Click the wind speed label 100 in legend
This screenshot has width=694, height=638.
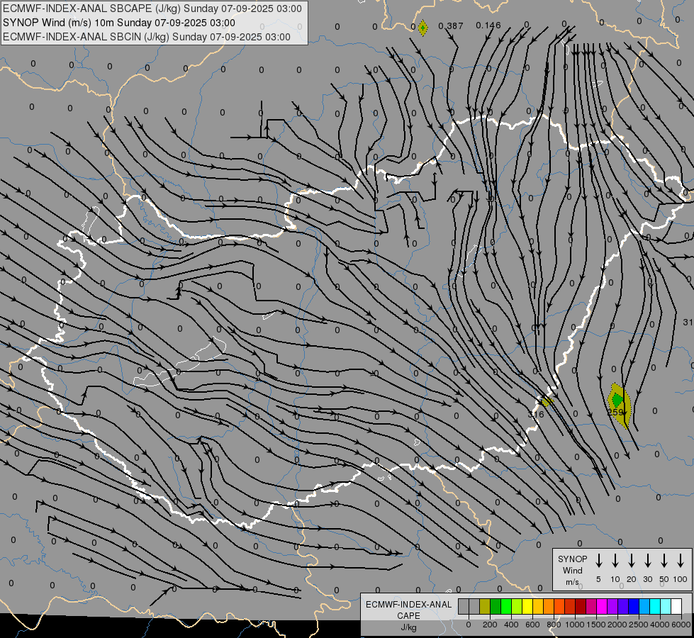(681, 579)
